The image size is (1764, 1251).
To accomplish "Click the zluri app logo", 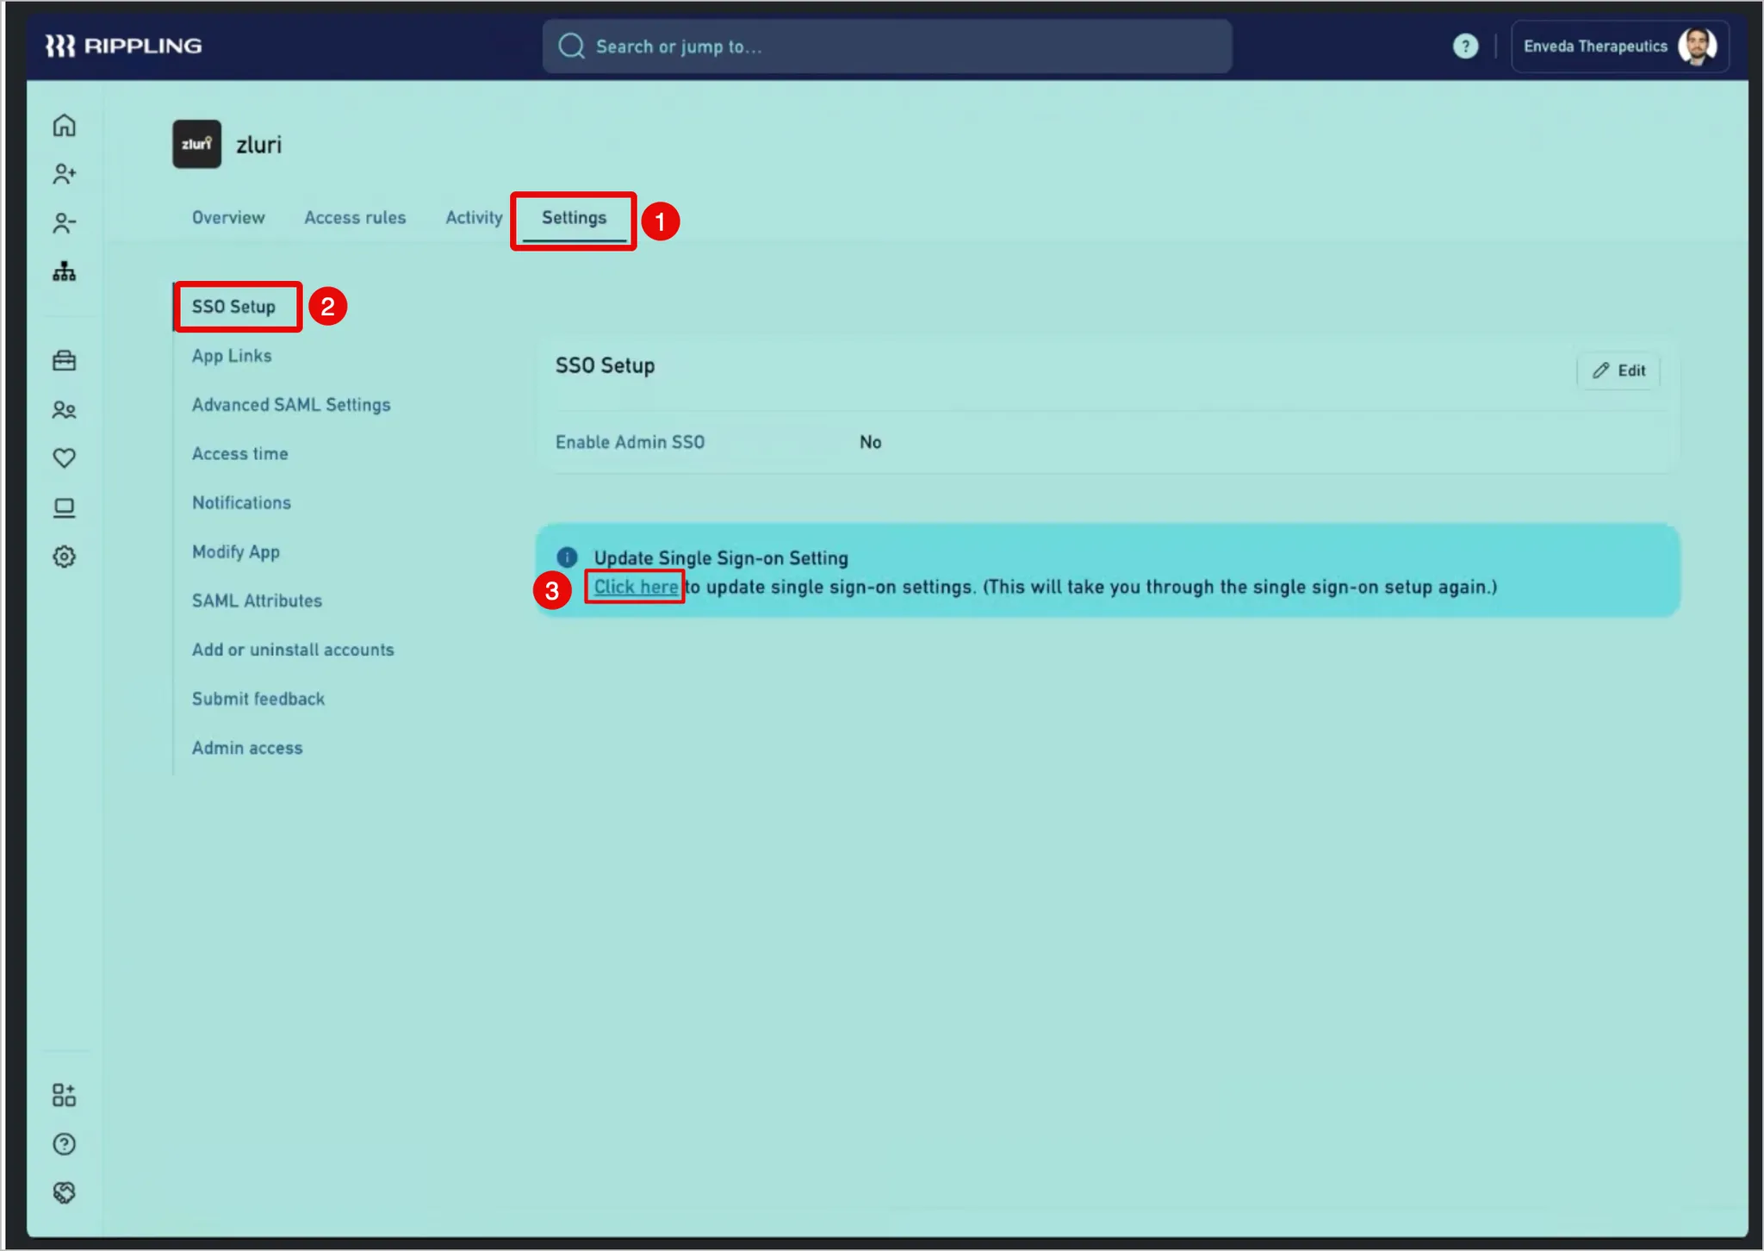I will (197, 144).
